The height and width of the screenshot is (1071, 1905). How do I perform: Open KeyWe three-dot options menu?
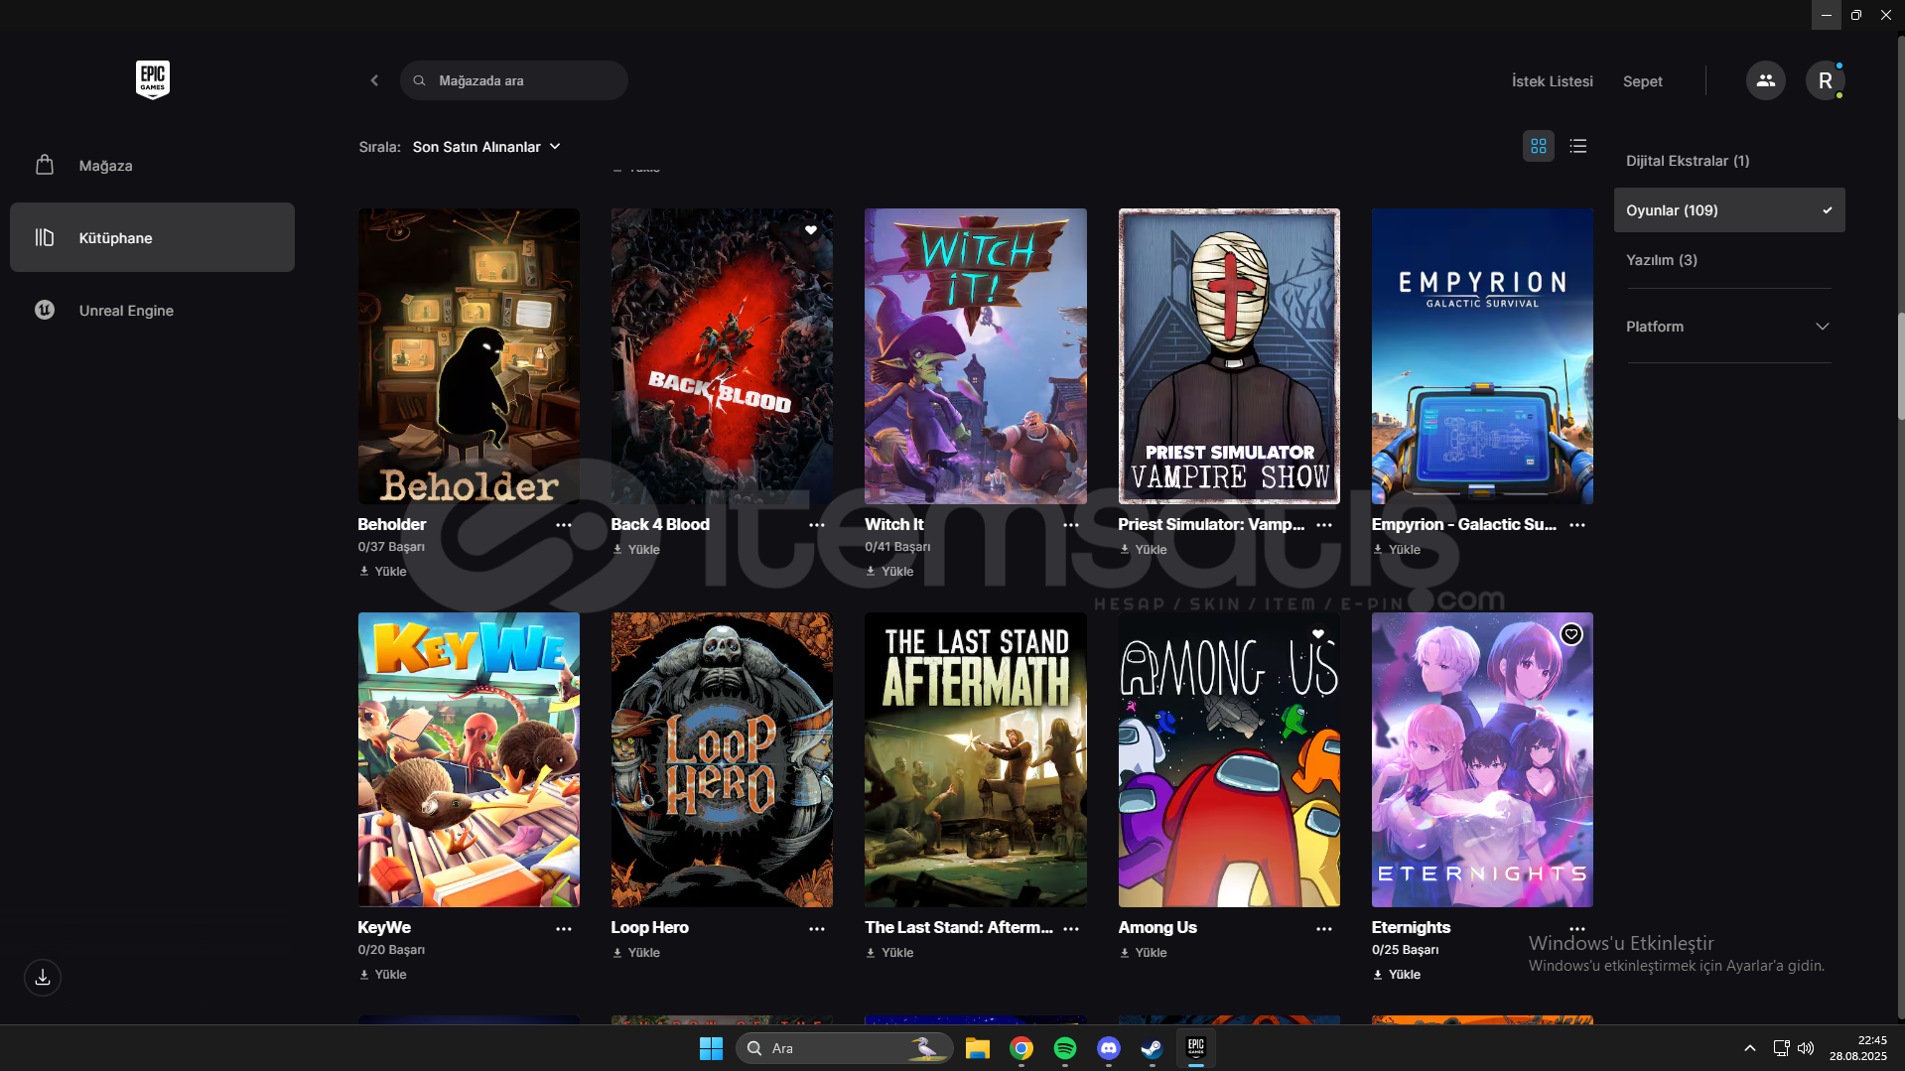click(x=563, y=929)
